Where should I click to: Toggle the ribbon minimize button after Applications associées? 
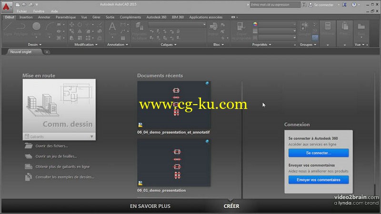(234, 17)
